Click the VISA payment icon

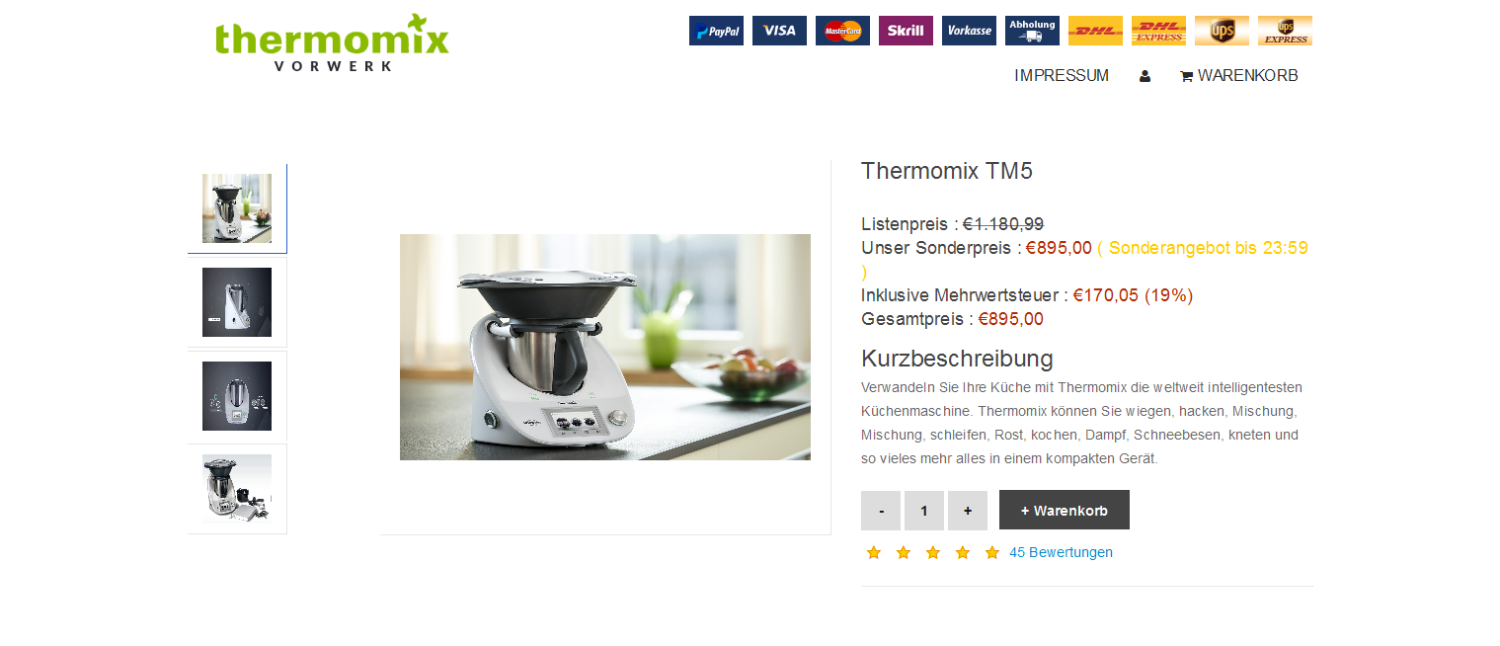(779, 31)
